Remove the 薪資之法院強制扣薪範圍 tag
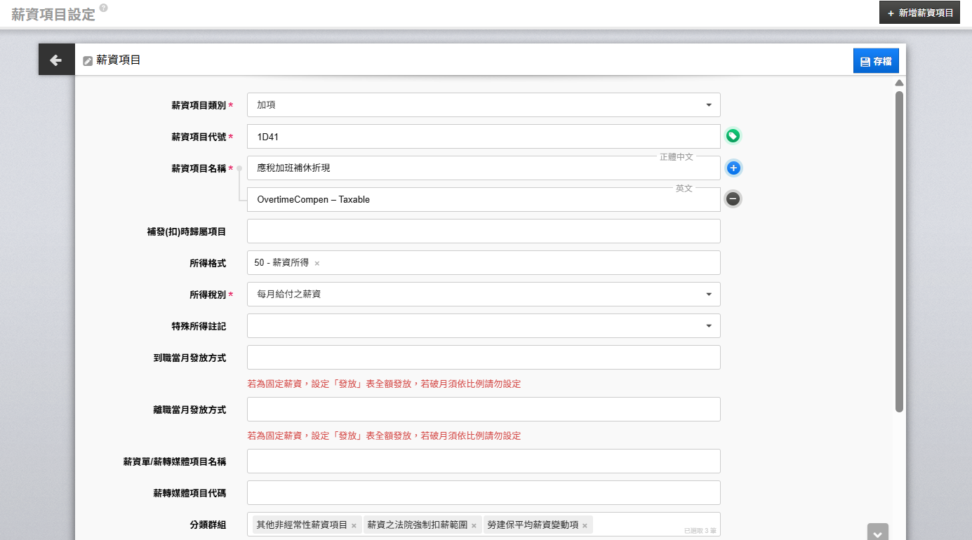This screenshot has height=540, width=972. pos(474,525)
